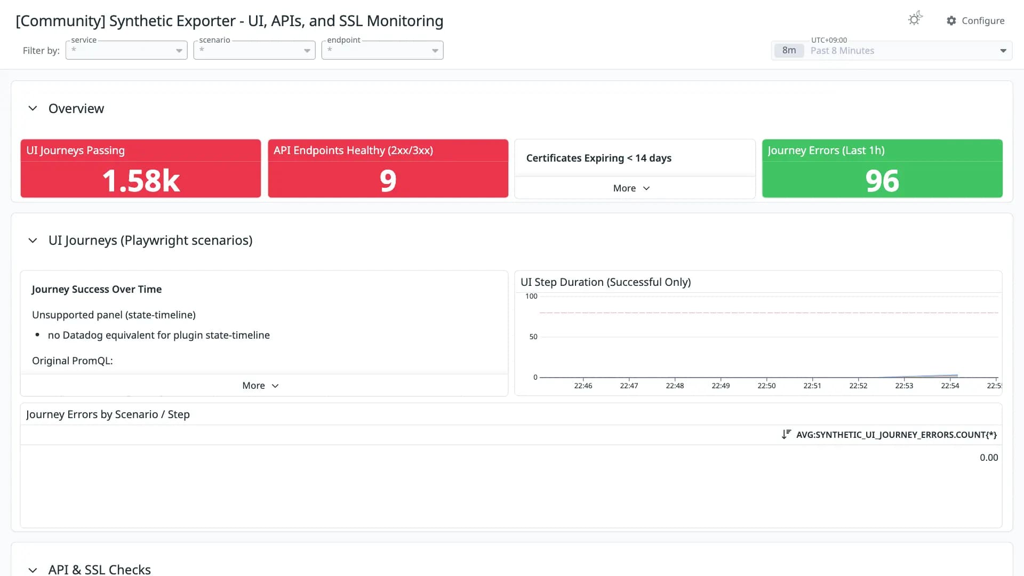The height and width of the screenshot is (576, 1024).
Task: Open the Past 8 Minutes time range selector
Action: (x=892, y=51)
